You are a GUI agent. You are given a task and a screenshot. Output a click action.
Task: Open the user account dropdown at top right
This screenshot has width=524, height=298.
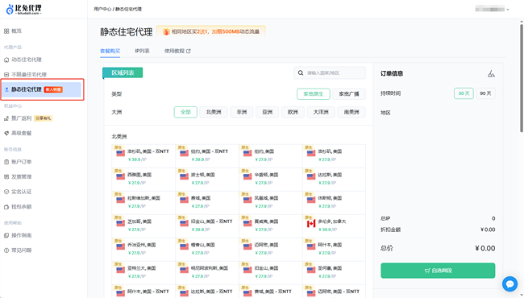click(x=492, y=9)
